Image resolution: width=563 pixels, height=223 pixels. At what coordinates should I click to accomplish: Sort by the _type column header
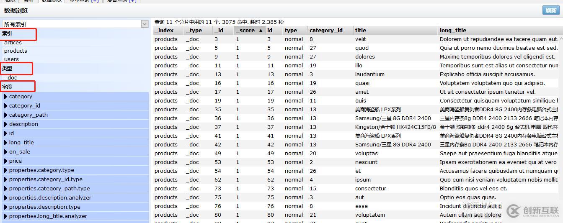tap(198, 30)
